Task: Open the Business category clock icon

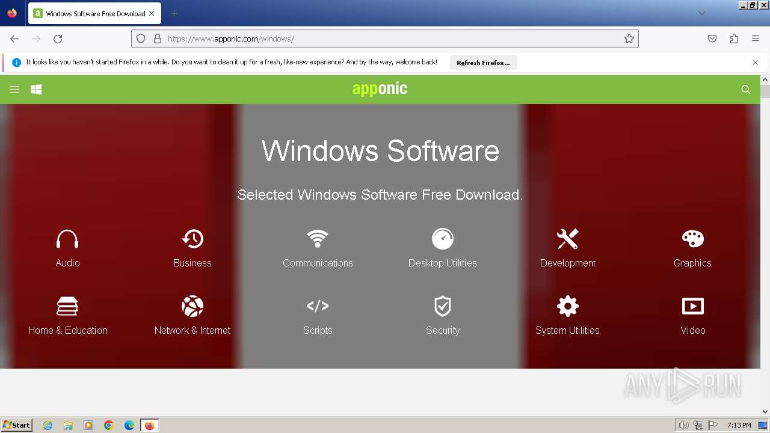Action: [x=192, y=239]
